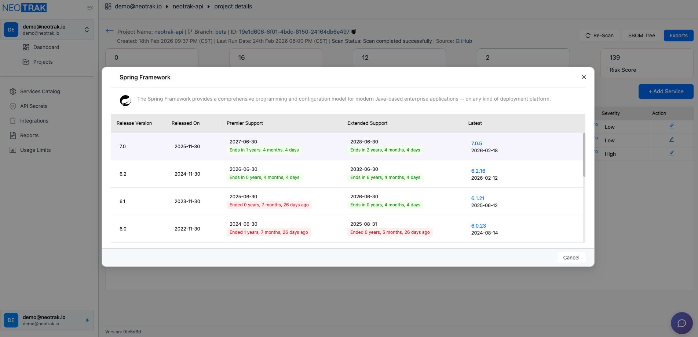Copy the project ID using the clipboard icon
This screenshot has width=698, height=337.
353,31
